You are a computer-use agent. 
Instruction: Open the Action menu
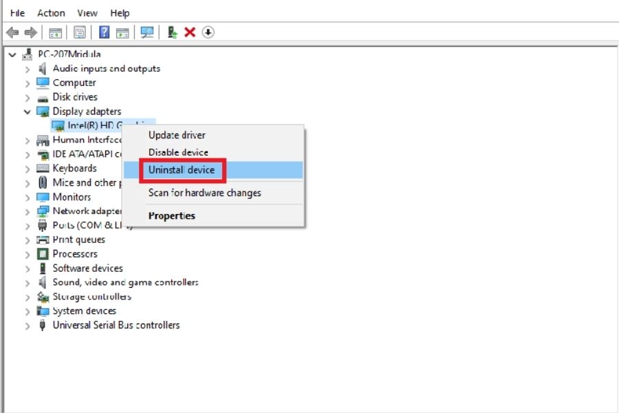[51, 13]
